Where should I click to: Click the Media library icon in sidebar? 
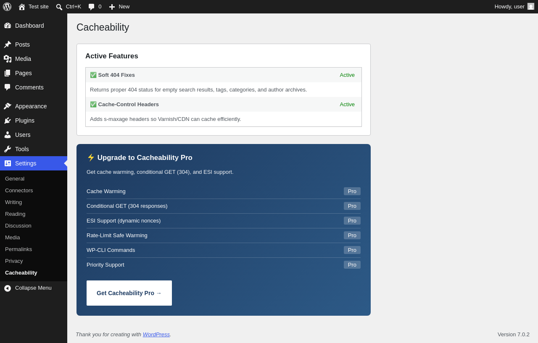point(8,59)
